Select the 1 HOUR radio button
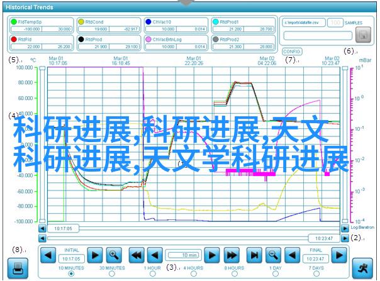 (153, 273)
